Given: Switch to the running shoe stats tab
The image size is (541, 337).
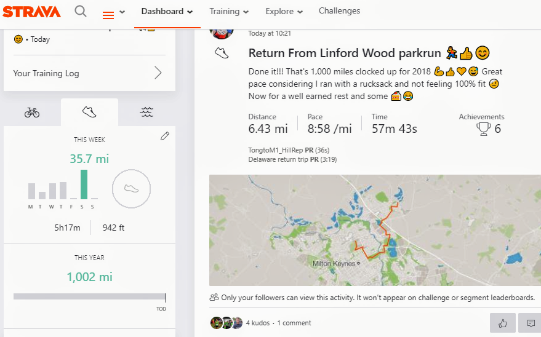Looking at the screenshot, I should click(x=89, y=112).
